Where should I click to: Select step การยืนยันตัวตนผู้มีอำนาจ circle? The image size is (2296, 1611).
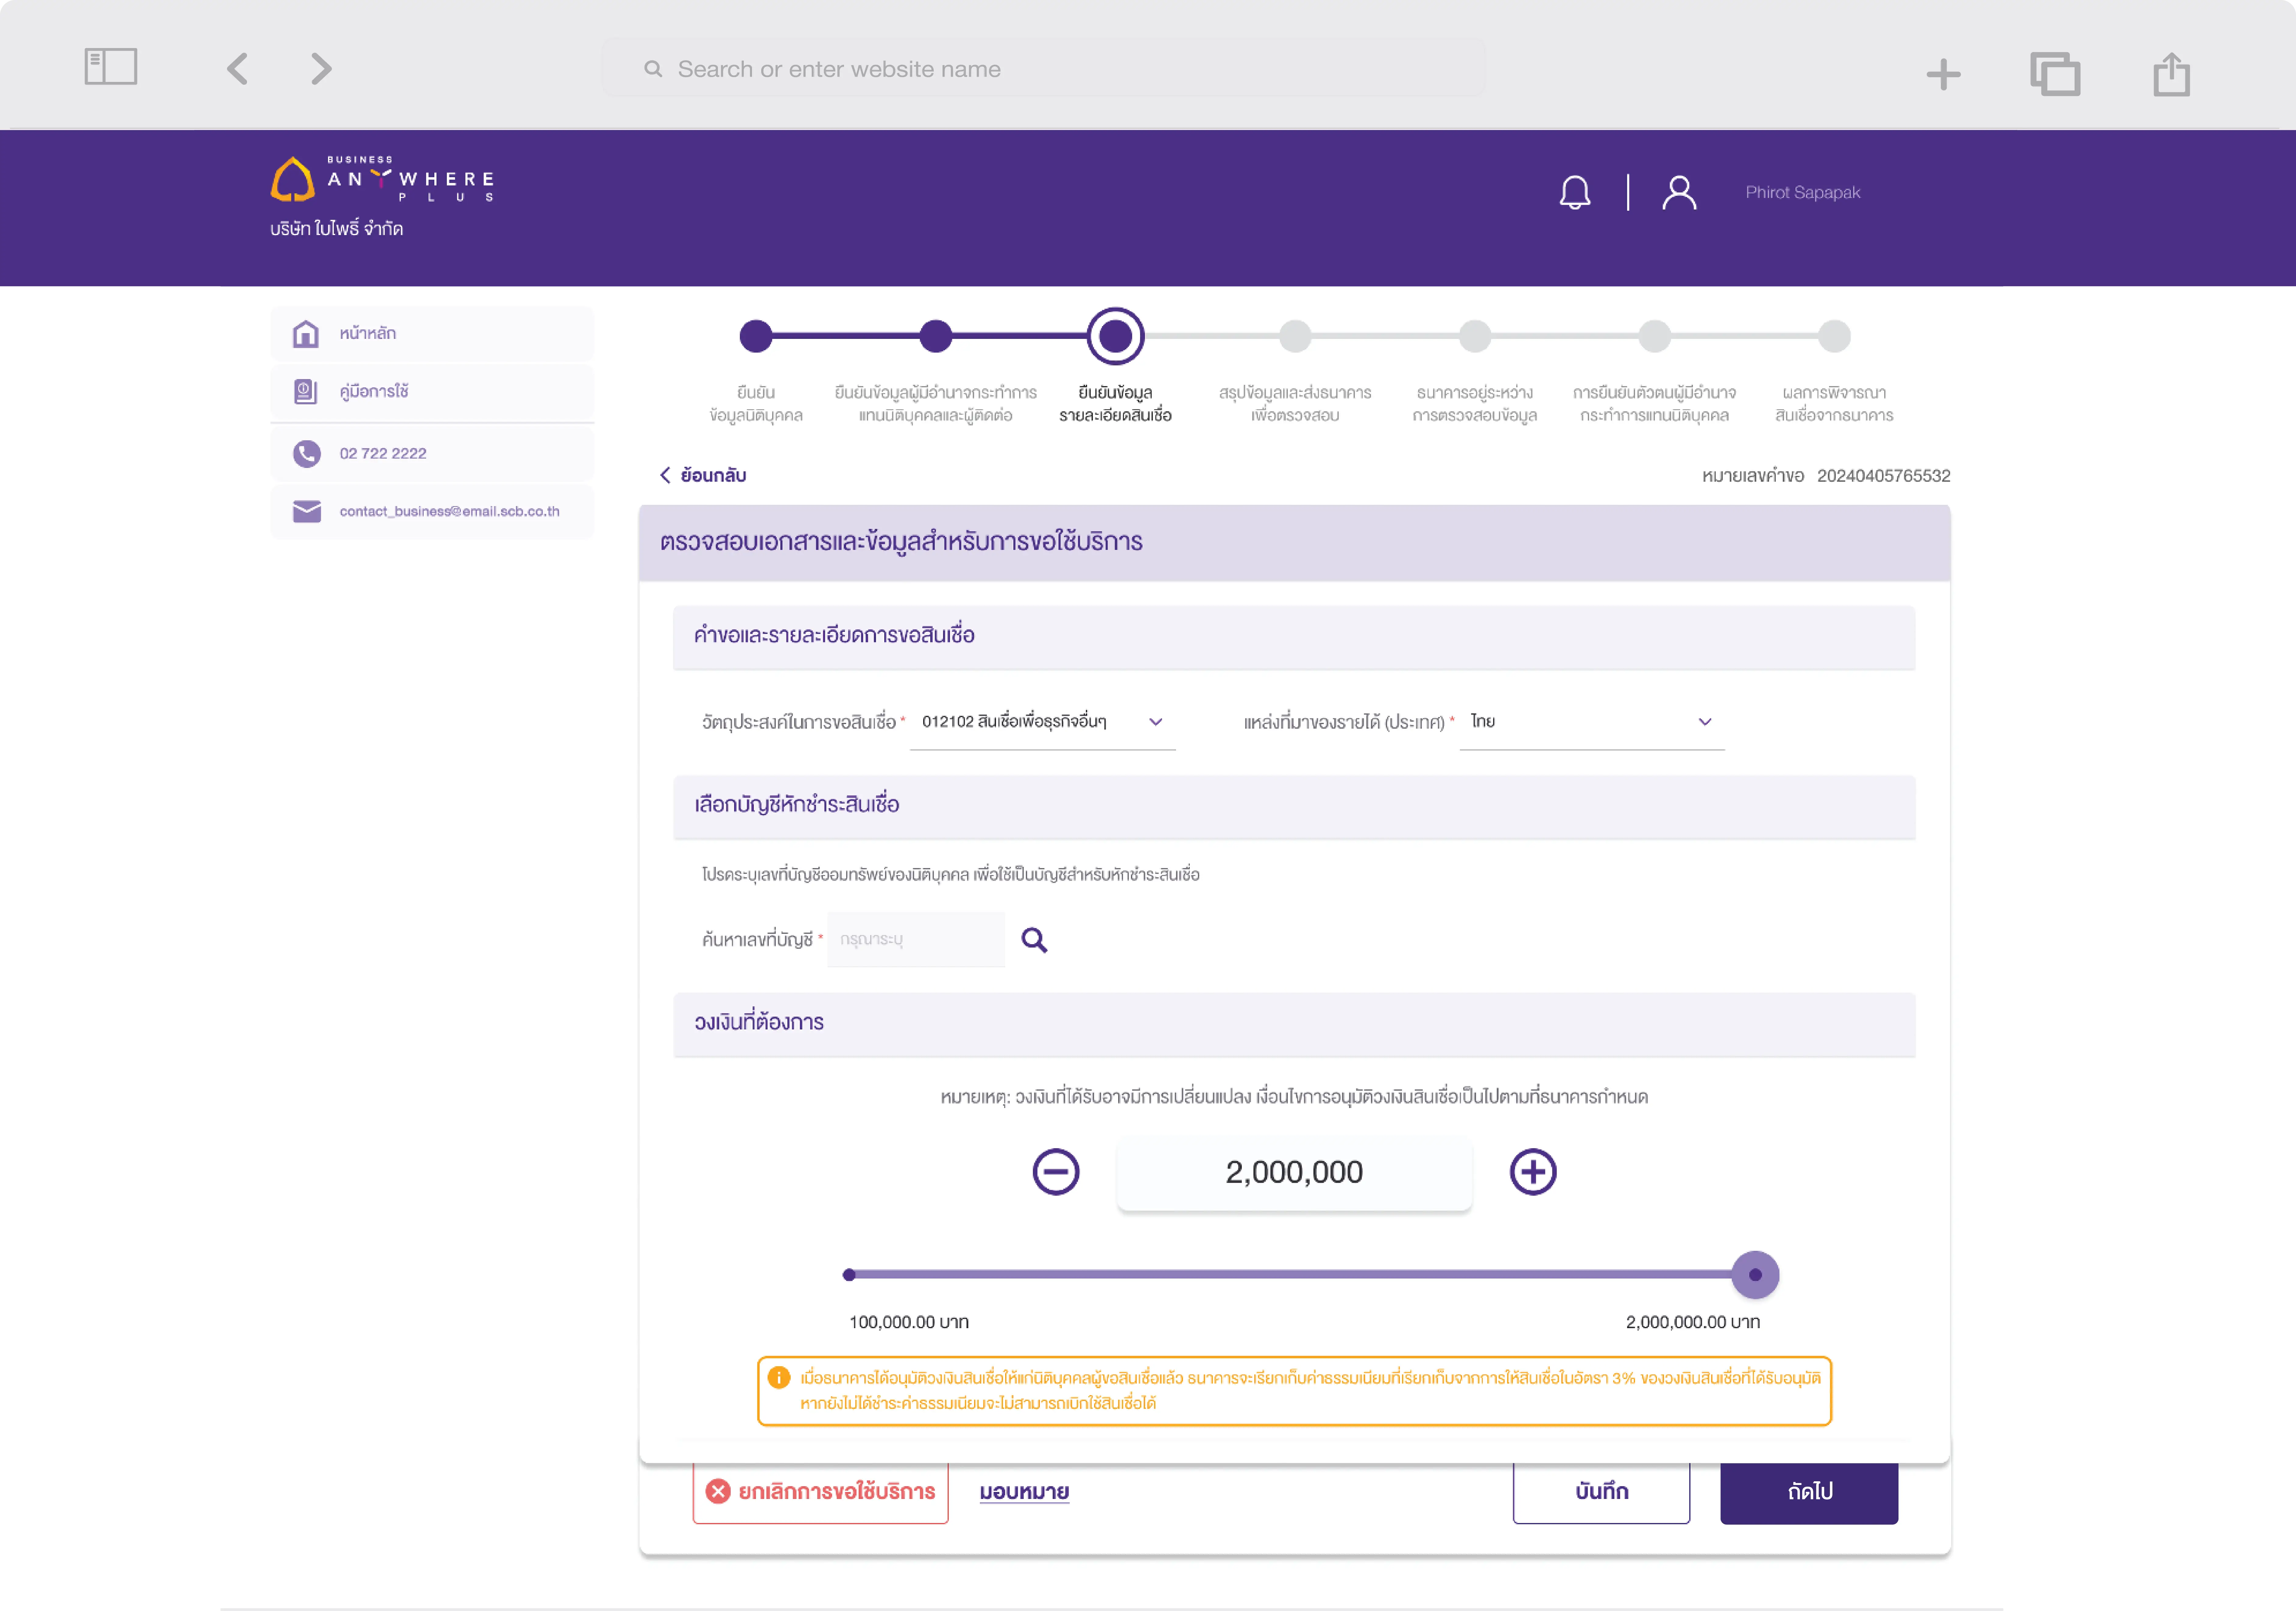pyautogui.click(x=1655, y=336)
